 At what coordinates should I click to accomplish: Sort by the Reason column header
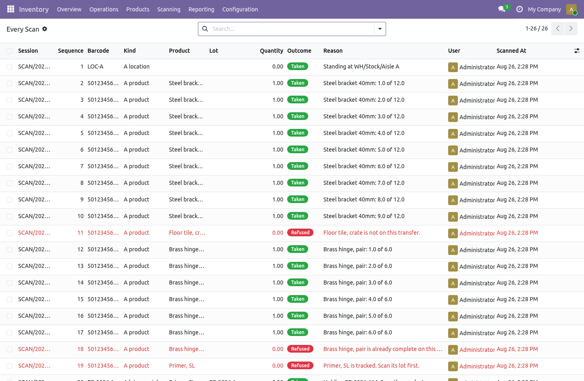coord(333,51)
